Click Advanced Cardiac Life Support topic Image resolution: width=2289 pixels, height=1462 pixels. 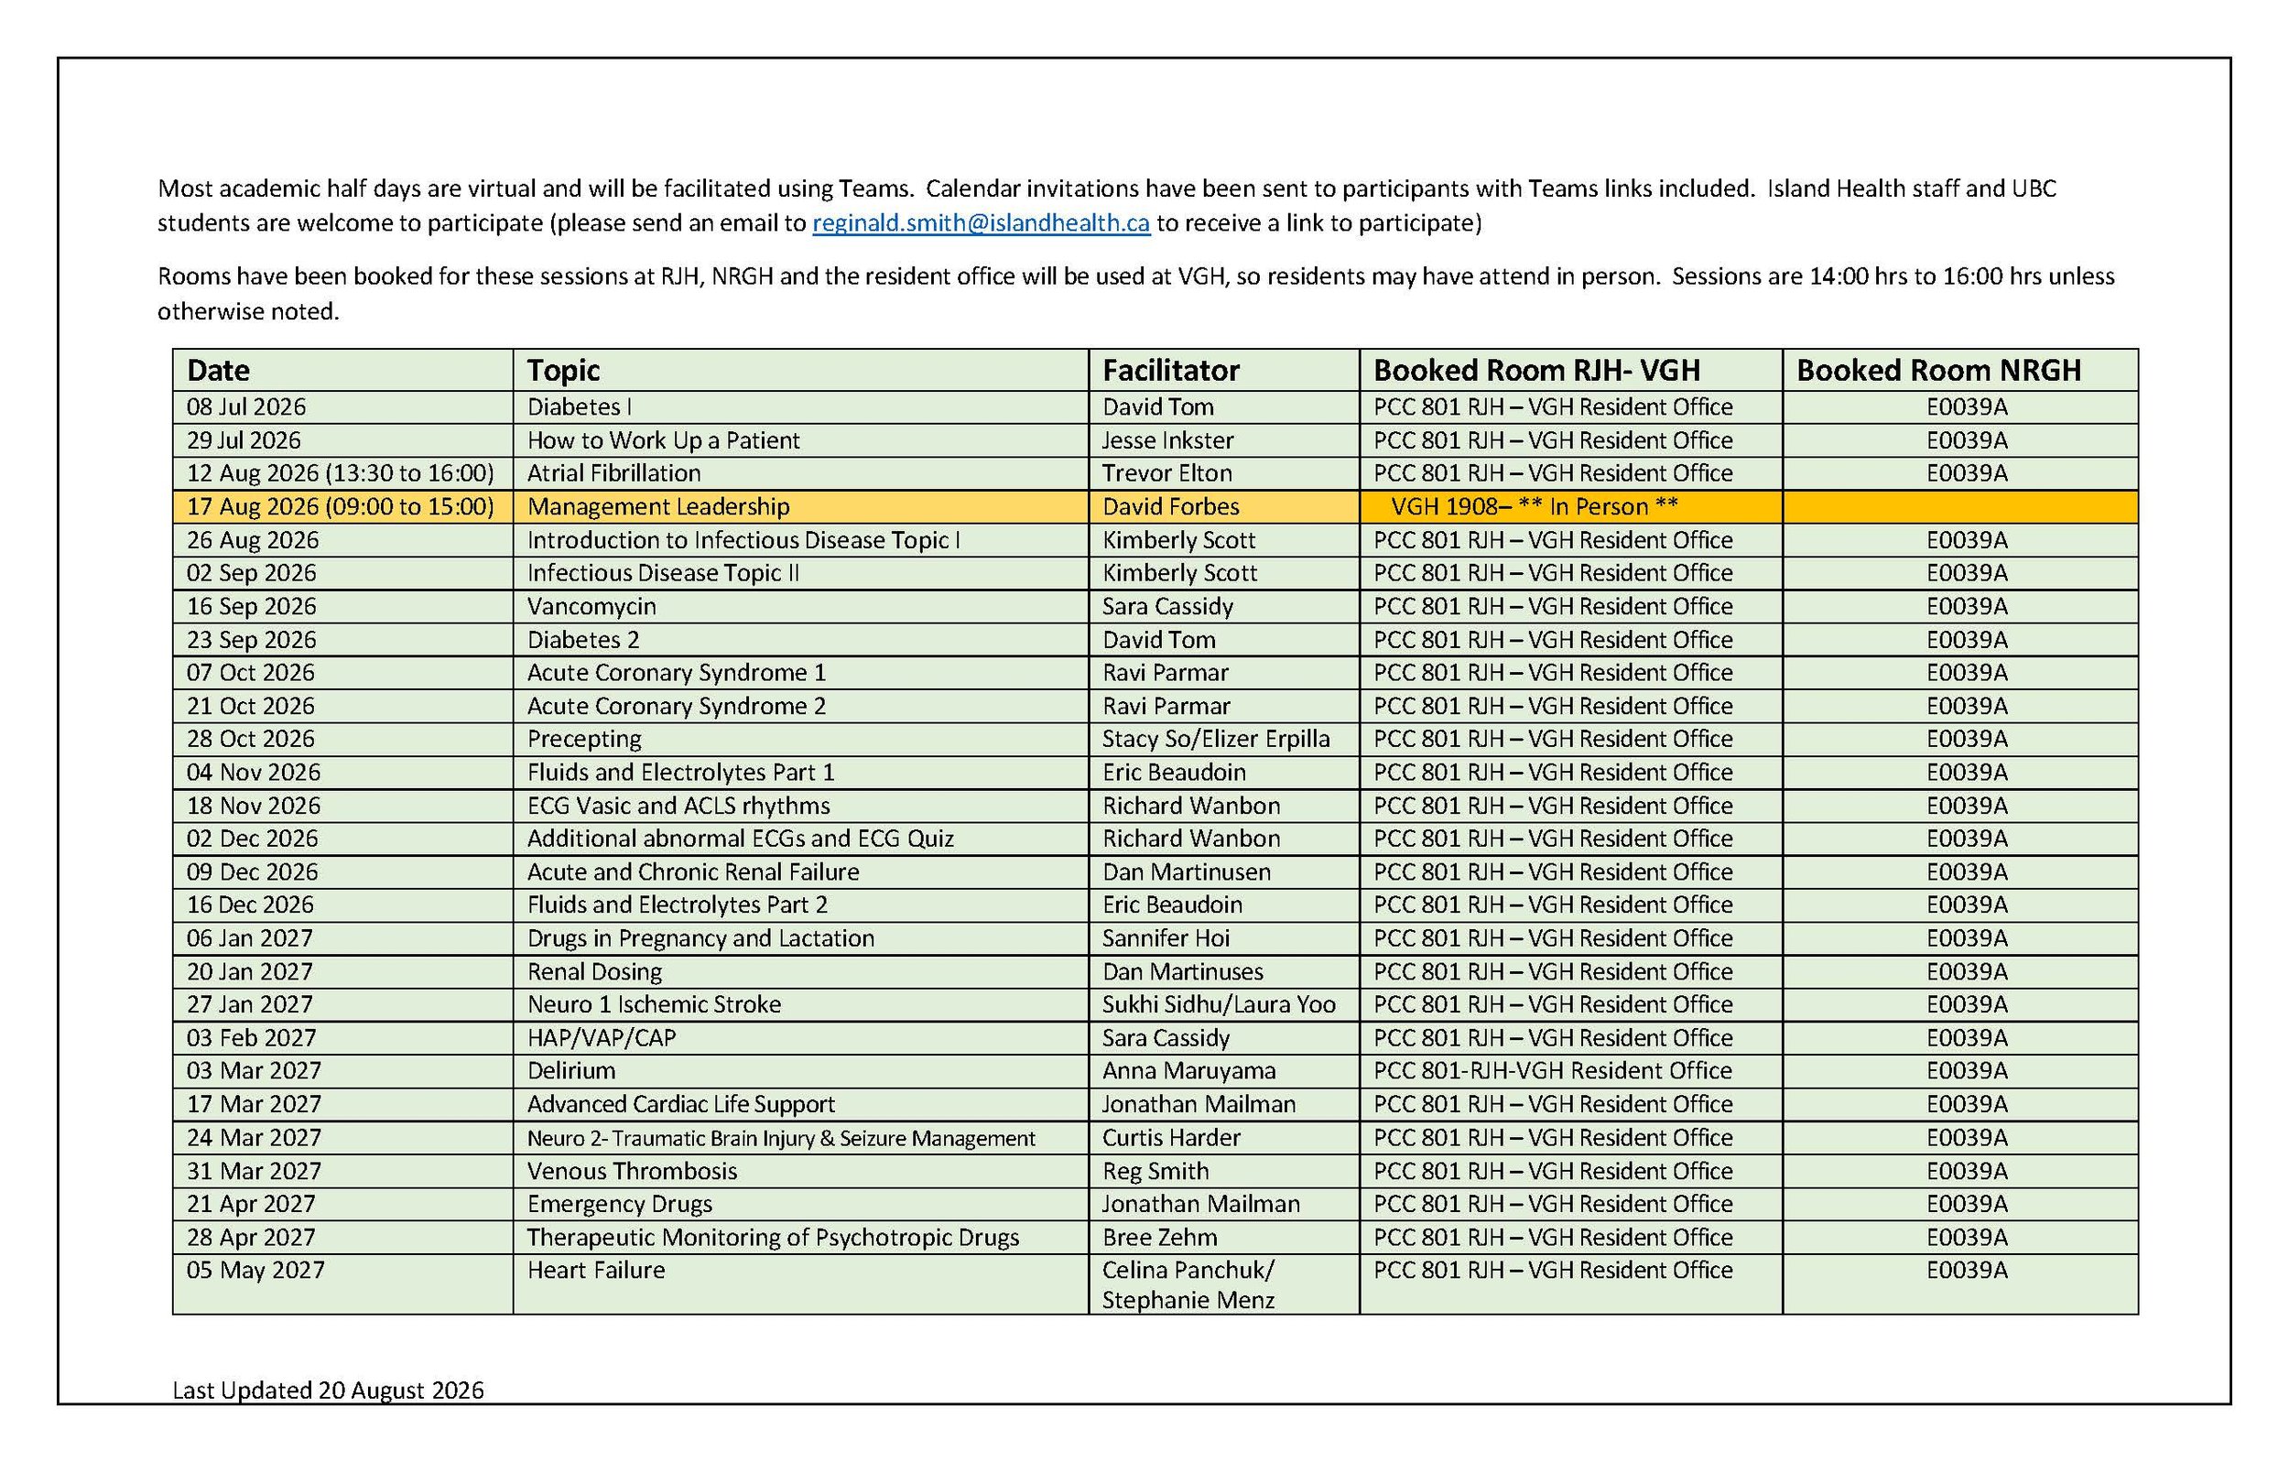[x=800, y=1105]
